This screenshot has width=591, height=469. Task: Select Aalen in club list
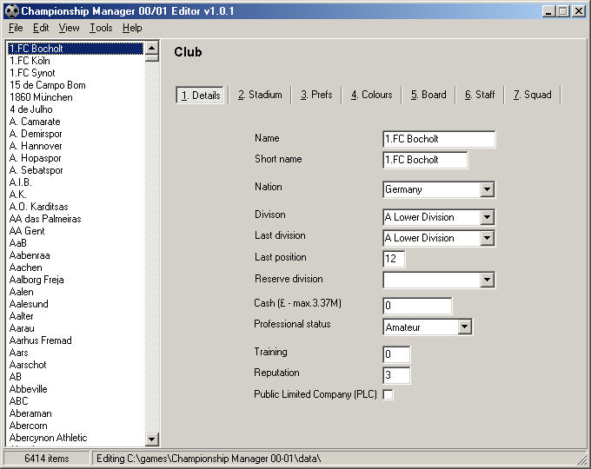pyautogui.click(x=76, y=292)
